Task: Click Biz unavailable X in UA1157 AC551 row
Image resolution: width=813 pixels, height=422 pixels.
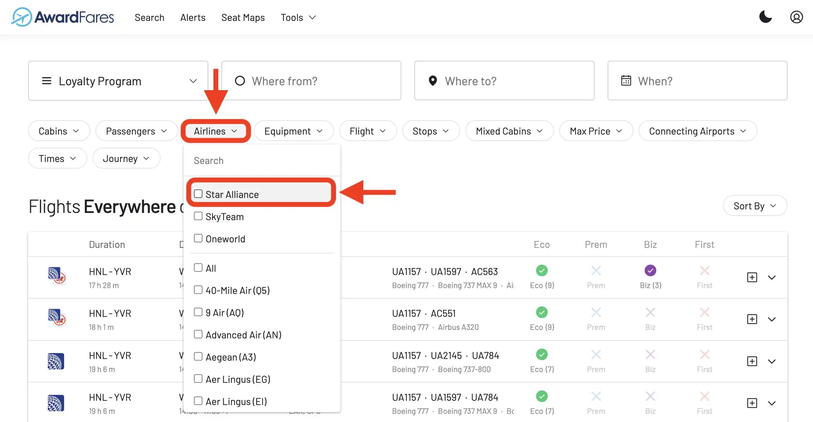Action: (650, 312)
